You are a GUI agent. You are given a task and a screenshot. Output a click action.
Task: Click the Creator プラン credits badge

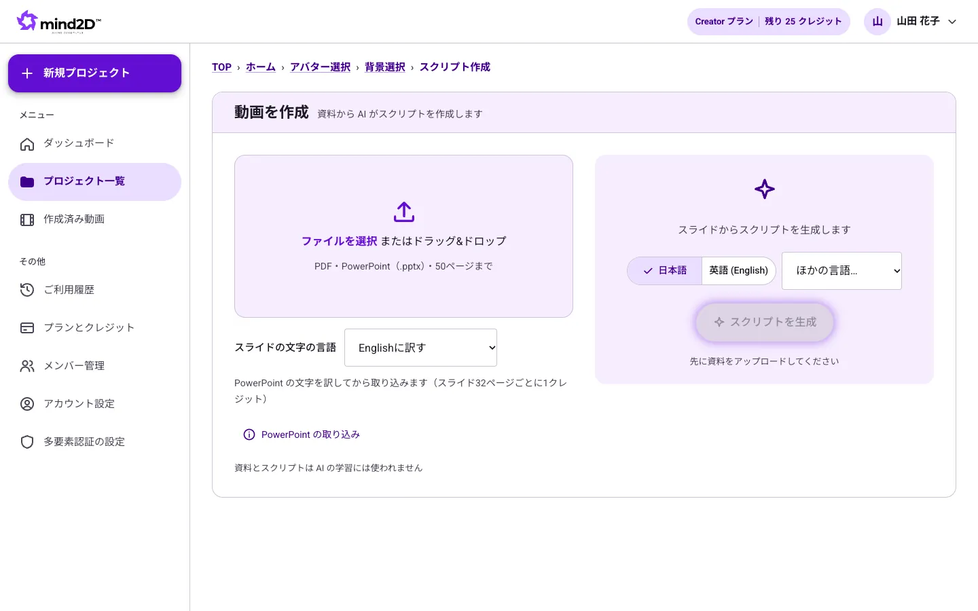click(x=769, y=22)
